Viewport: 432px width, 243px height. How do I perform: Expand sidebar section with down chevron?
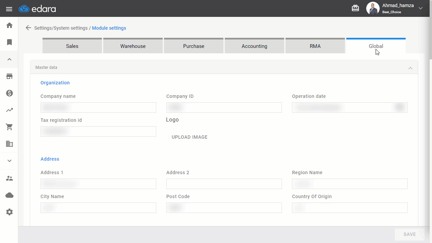[x=9, y=161]
